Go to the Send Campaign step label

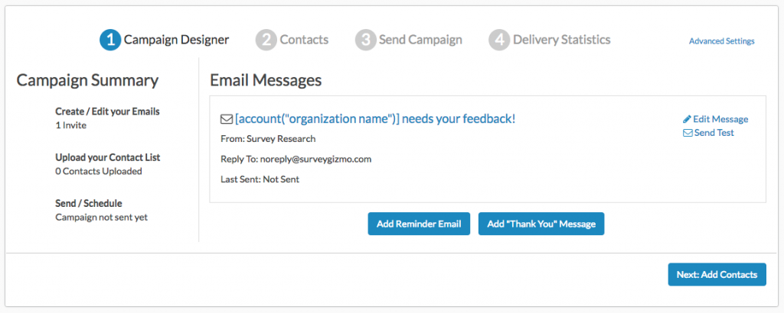tap(420, 40)
